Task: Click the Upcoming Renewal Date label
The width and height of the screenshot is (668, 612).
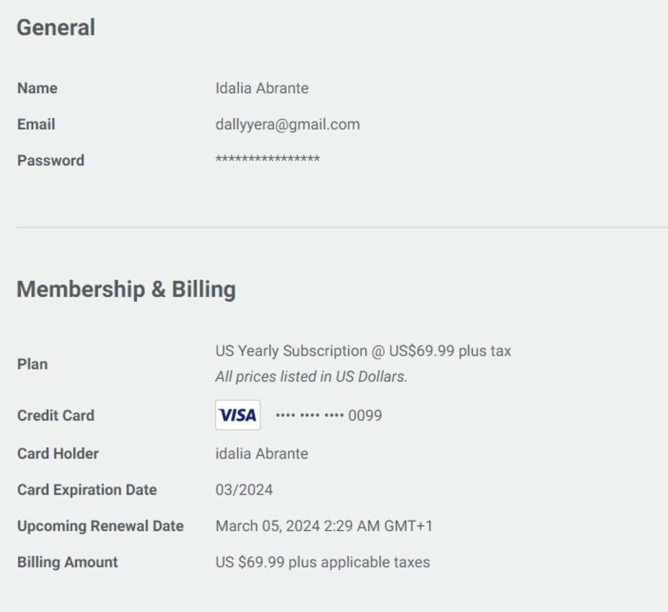Action: click(x=101, y=526)
